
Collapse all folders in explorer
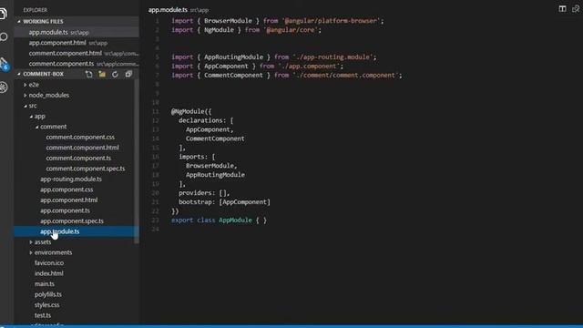pyautogui.click(x=128, y=74)
